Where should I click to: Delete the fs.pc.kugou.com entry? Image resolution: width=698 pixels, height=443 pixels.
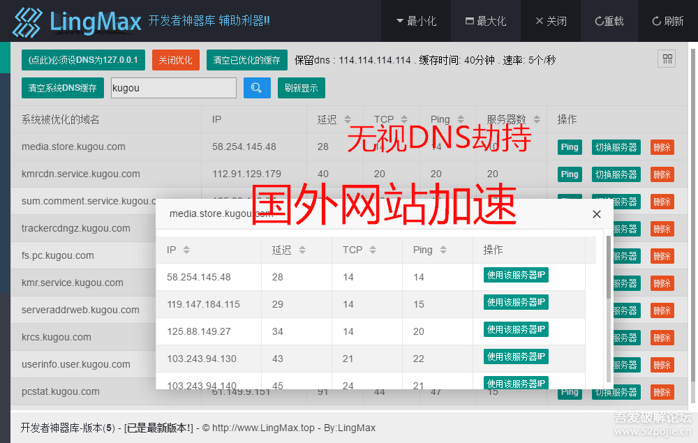pyautogui.click(x=662, y=256)
